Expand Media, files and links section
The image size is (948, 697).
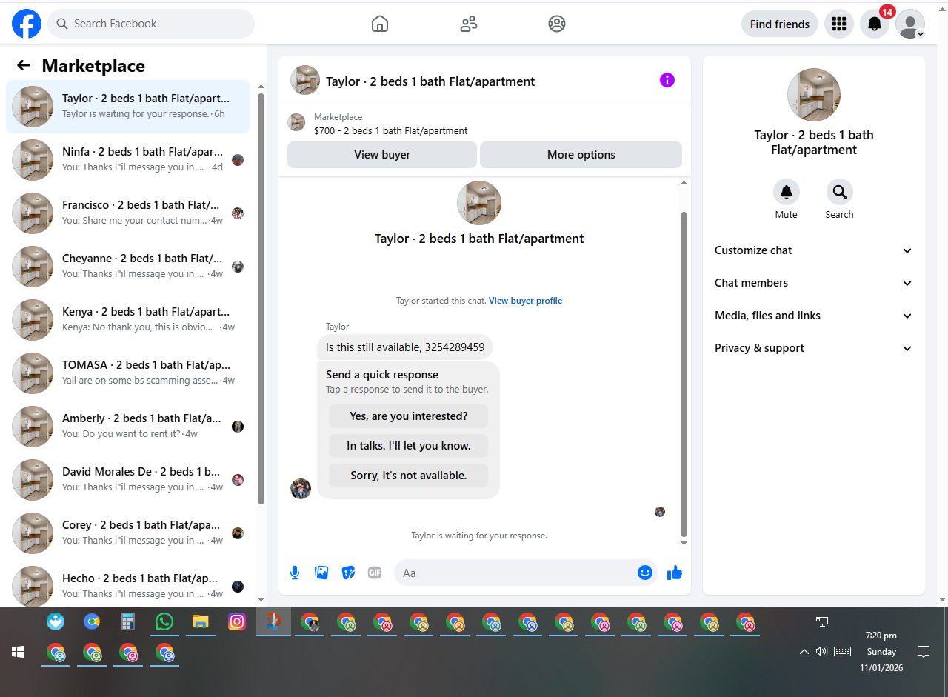(814, 316)
